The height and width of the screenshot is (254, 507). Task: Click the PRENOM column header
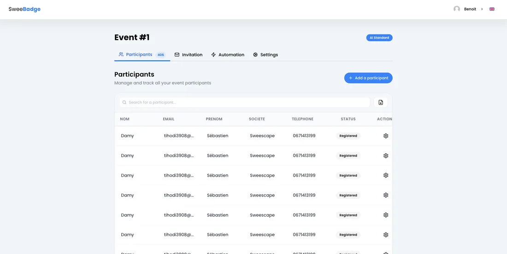[x=214, y=119]
